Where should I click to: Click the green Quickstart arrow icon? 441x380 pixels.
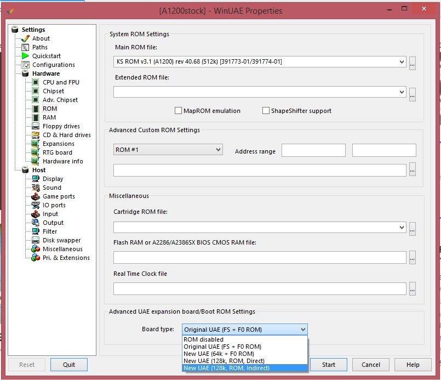point(25,56)
